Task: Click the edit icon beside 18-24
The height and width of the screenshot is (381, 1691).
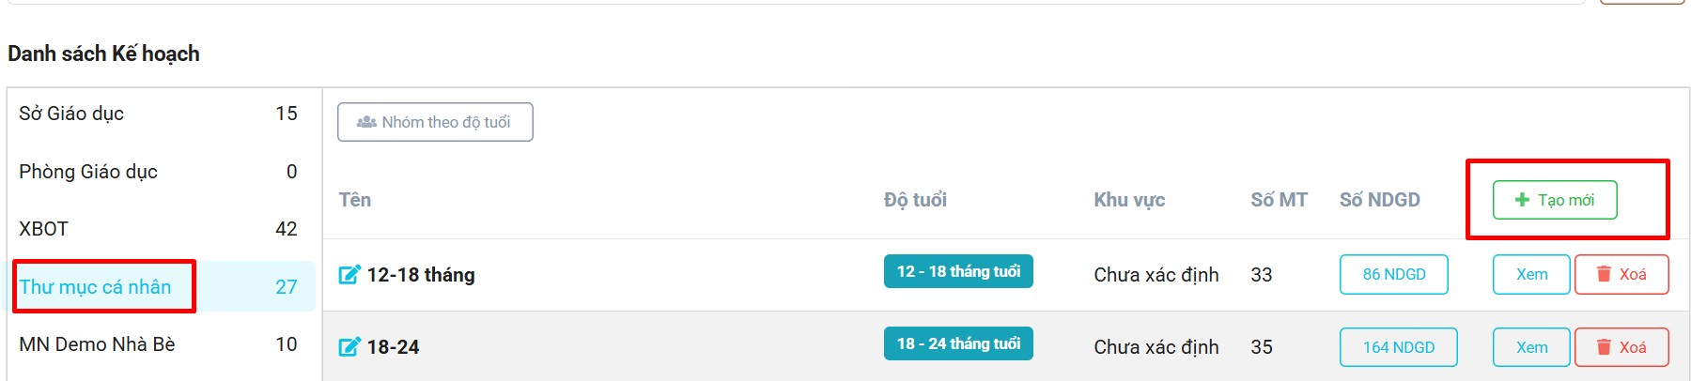Action: coord(349,347)
